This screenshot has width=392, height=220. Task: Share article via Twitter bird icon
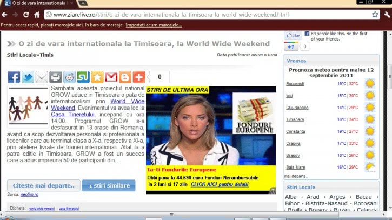point(28,77)
